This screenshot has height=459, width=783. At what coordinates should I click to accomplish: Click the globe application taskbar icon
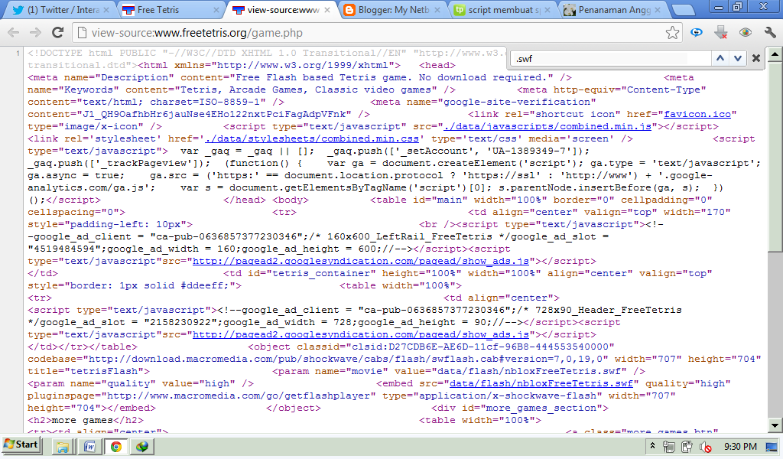pyautogui.click(x=142, y=447)
